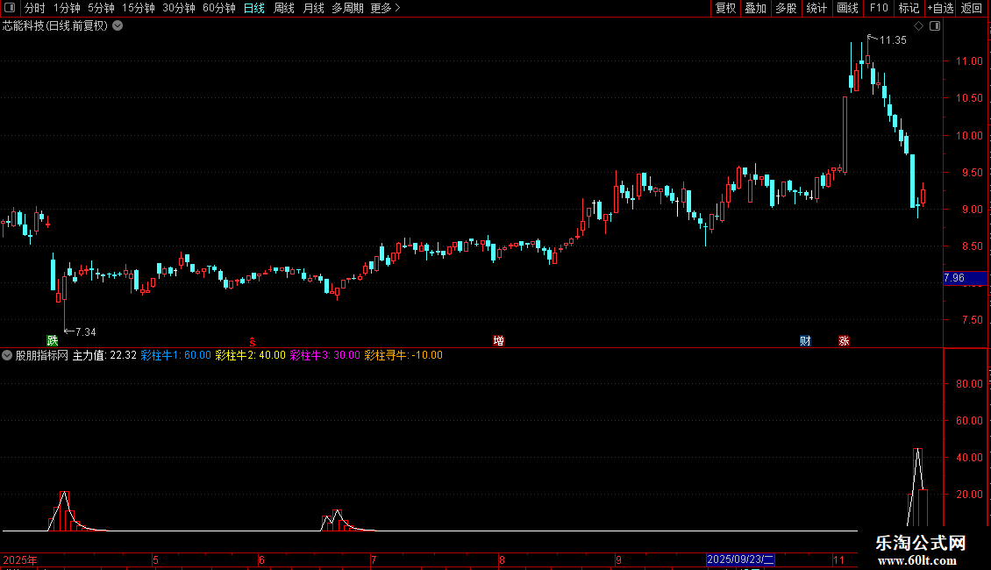Screen dimensions: 991x570
Task: Click the diamond icon above price axis
Action: tap(919, 26)
